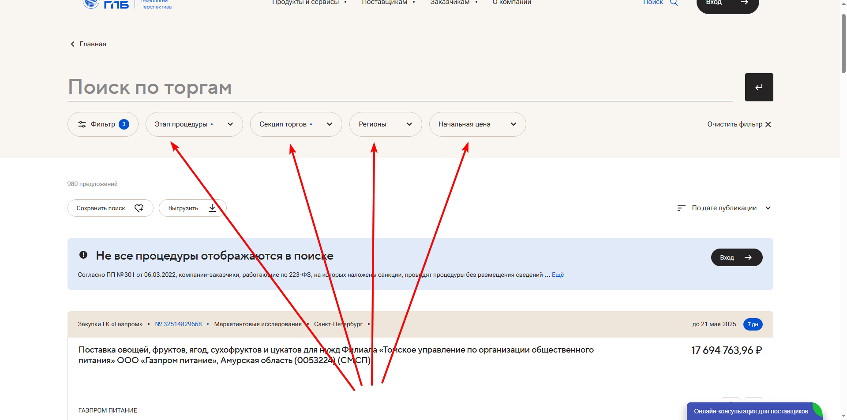Click Сохранить поиск button
The height and width of the screenshot is (420, 847).
(x=110, y=208)
